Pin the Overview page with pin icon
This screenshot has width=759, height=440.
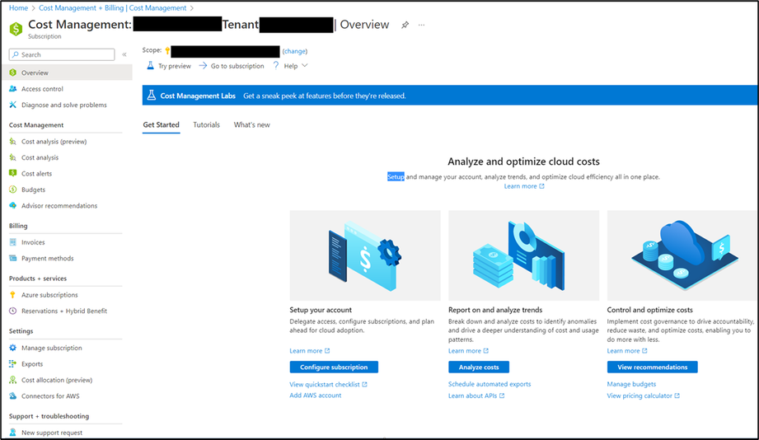pyautogui.click(x=405, y=25)
